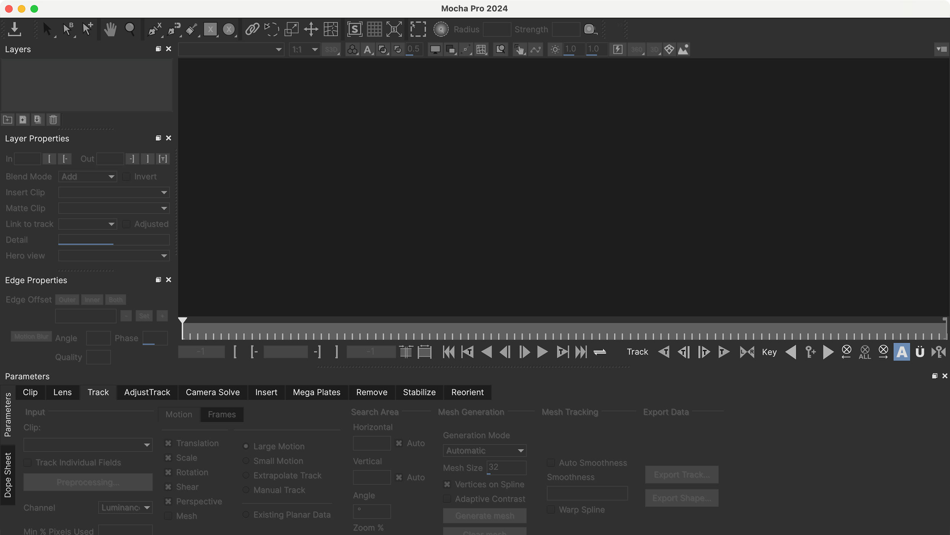
Task: Select the Pan hand tool
Action: [x=110, y=29]
